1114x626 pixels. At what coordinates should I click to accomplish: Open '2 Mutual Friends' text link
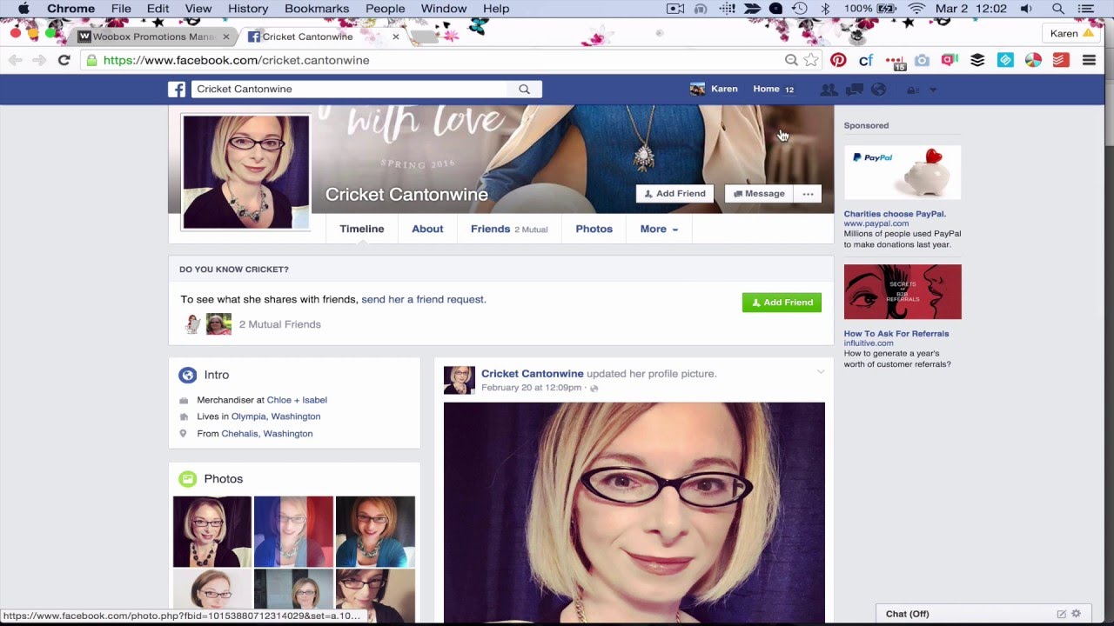pyautogui.click(x=280, y=324)
